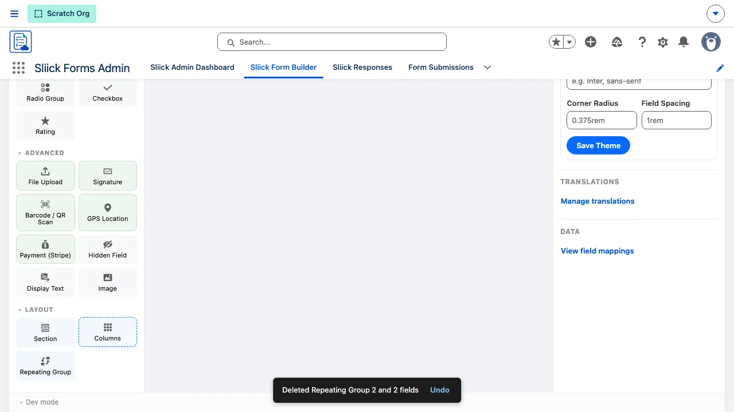Add a Repeating Group element
734x412 pixels.
[45, 366]
